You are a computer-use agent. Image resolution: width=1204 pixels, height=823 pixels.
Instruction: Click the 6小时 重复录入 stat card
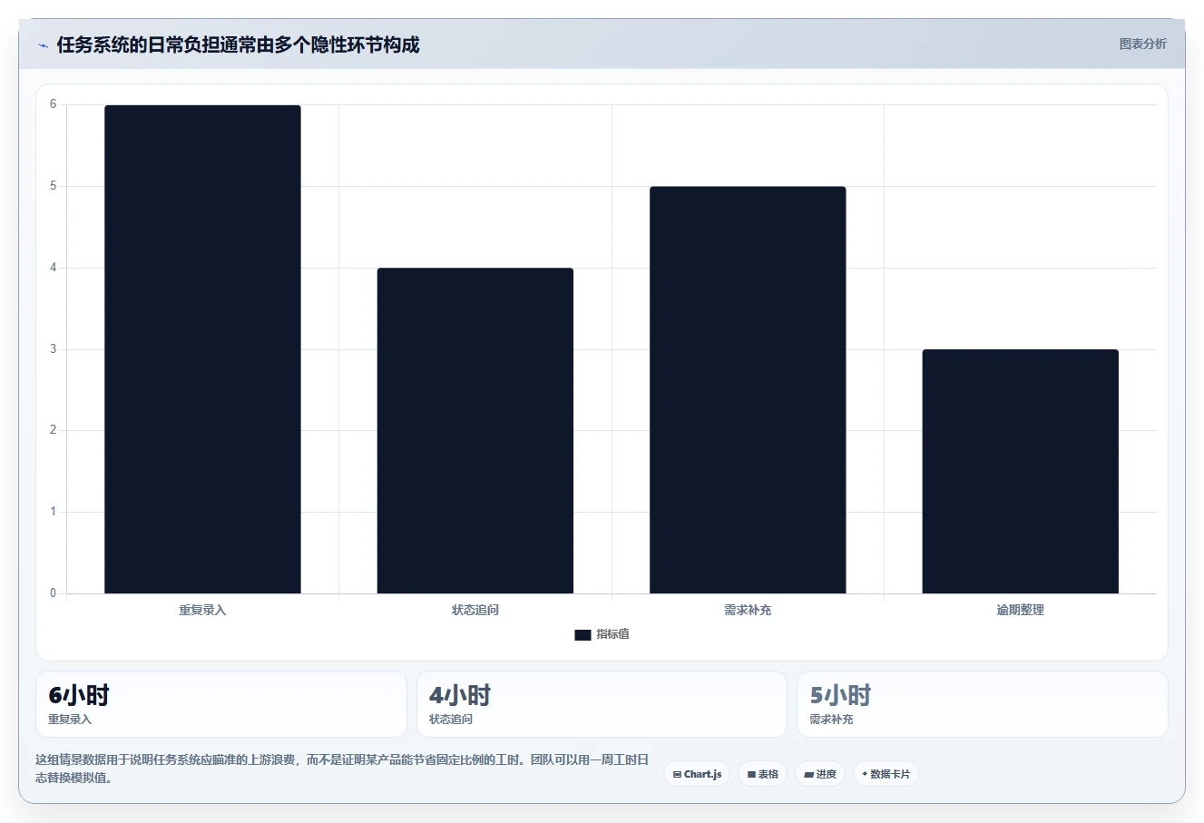point(220,704)
